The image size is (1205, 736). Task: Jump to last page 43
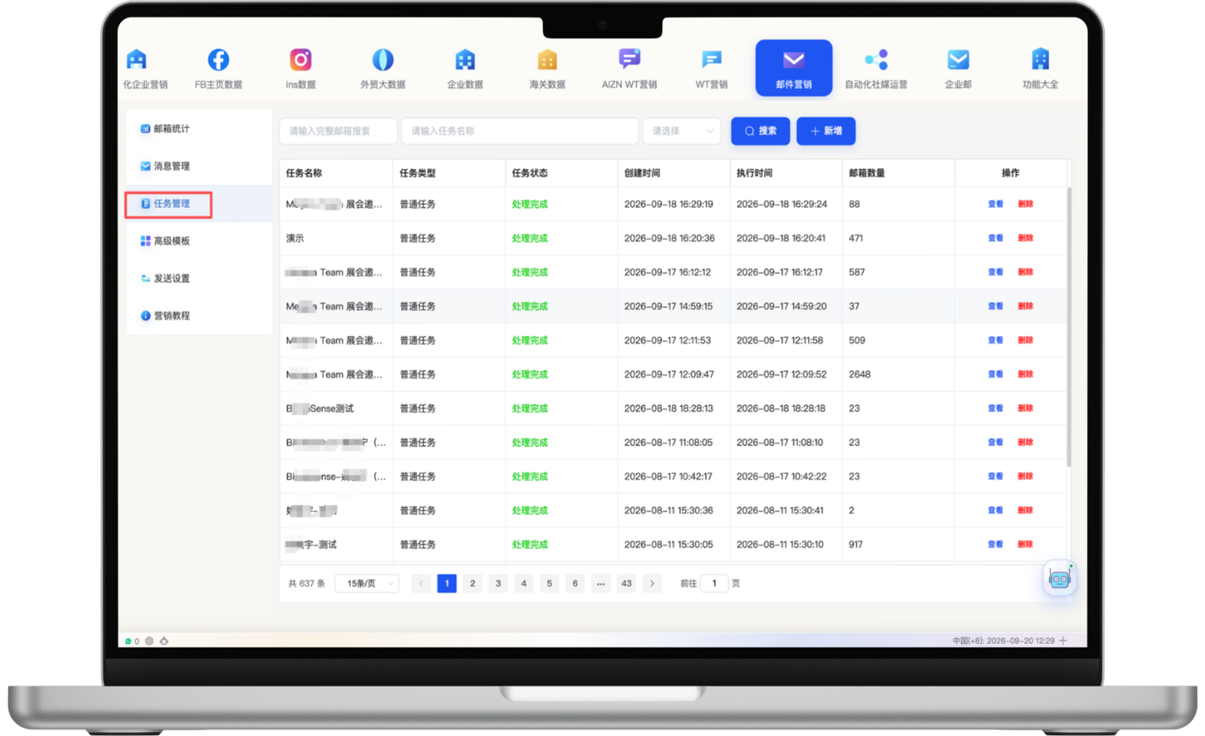pyautogui.click(x=627, y=584)
